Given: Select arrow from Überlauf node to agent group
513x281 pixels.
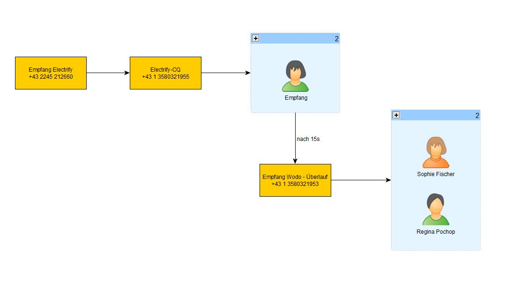Looking at the screenshot, I should click(361, 180).
